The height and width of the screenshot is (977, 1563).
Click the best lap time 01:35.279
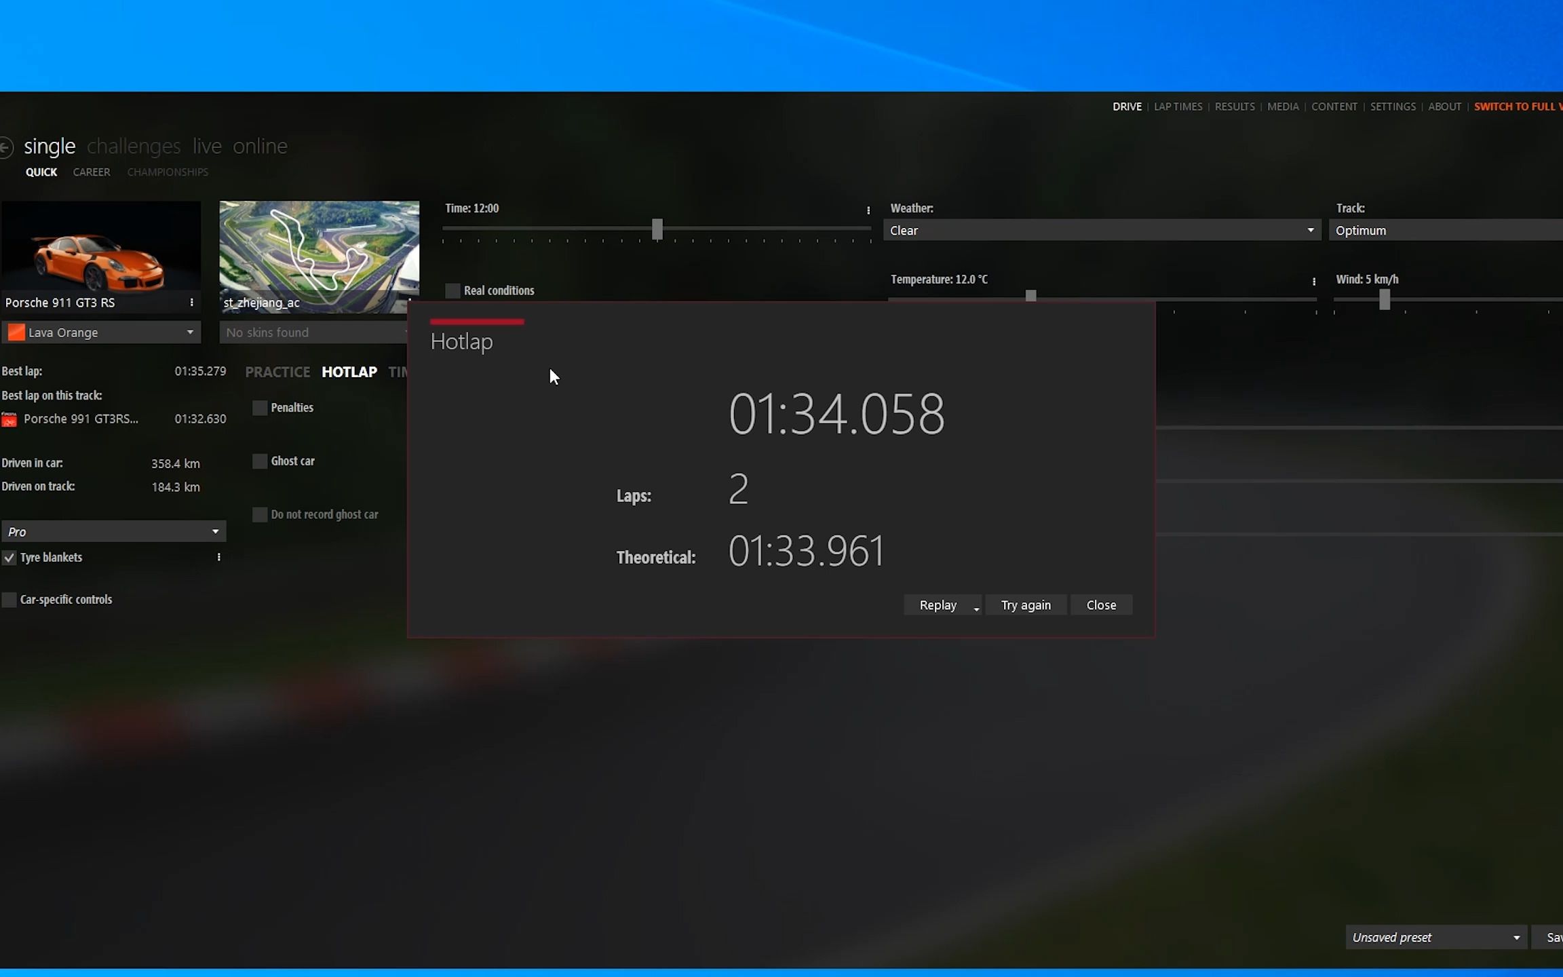pos(200,372)
